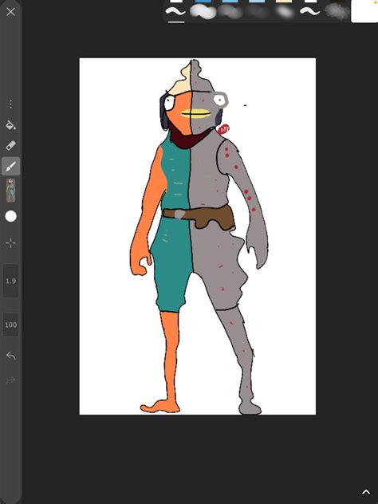Image resolution: width=378 pixels, height=504 pixels.
Task: Tap the opacity value 100
Action: point(10,325)
